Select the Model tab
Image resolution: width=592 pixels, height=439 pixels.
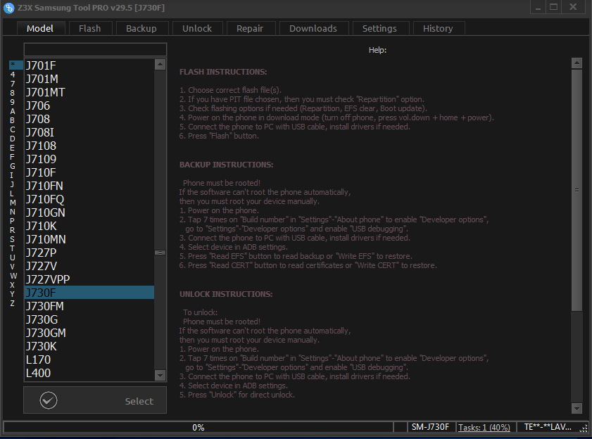point(40,28)
